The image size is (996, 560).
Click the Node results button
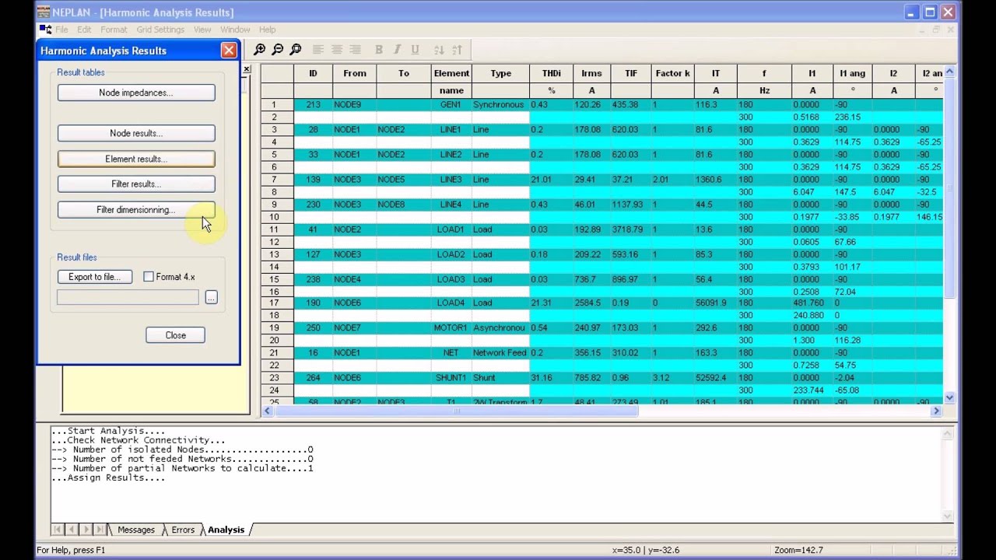coord(136,133)
